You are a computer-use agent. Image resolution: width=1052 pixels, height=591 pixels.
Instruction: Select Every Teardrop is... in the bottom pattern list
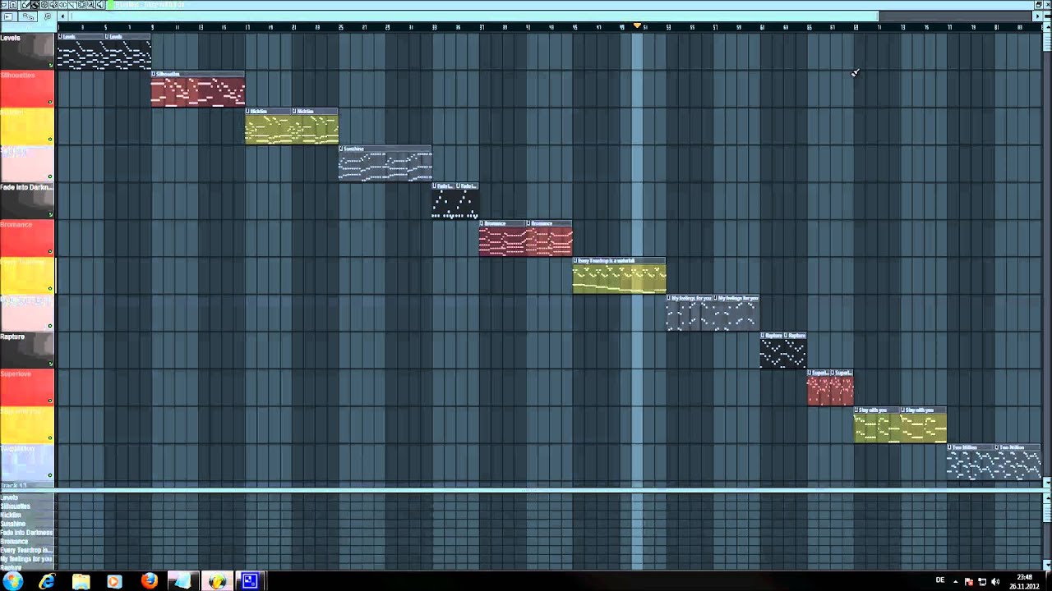click(x=26, y=550)
